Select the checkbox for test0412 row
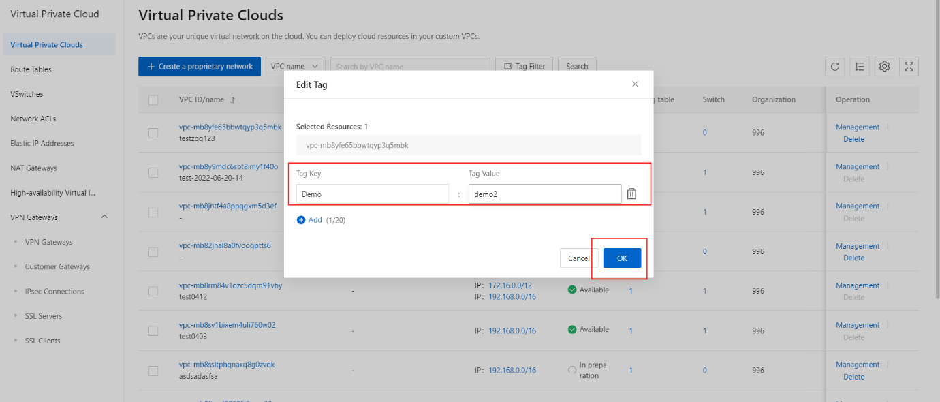940x402 pixels. (153, 291)
